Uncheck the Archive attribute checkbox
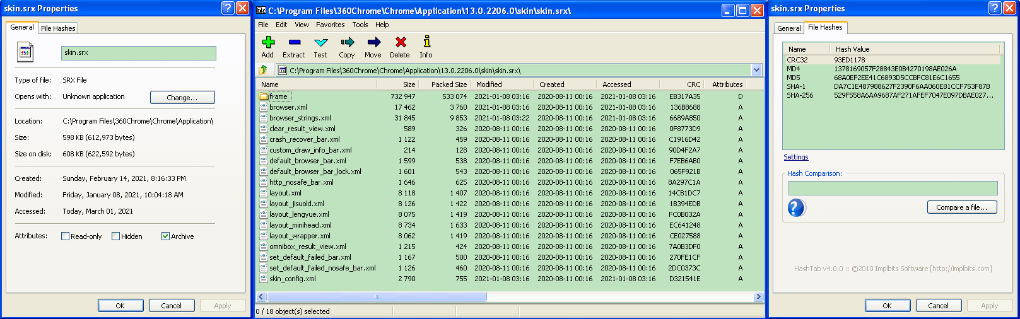This screenshot has height=319, width=1020. pyautogui.click(x=165, y=236)
